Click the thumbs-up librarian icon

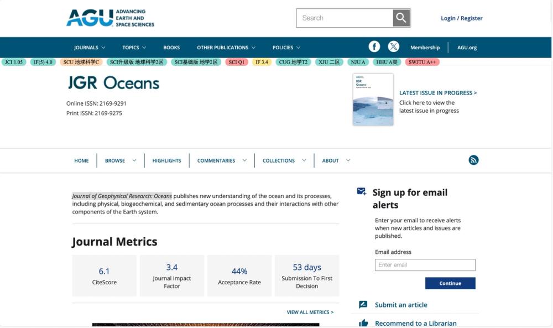click(x=363, y=322)
